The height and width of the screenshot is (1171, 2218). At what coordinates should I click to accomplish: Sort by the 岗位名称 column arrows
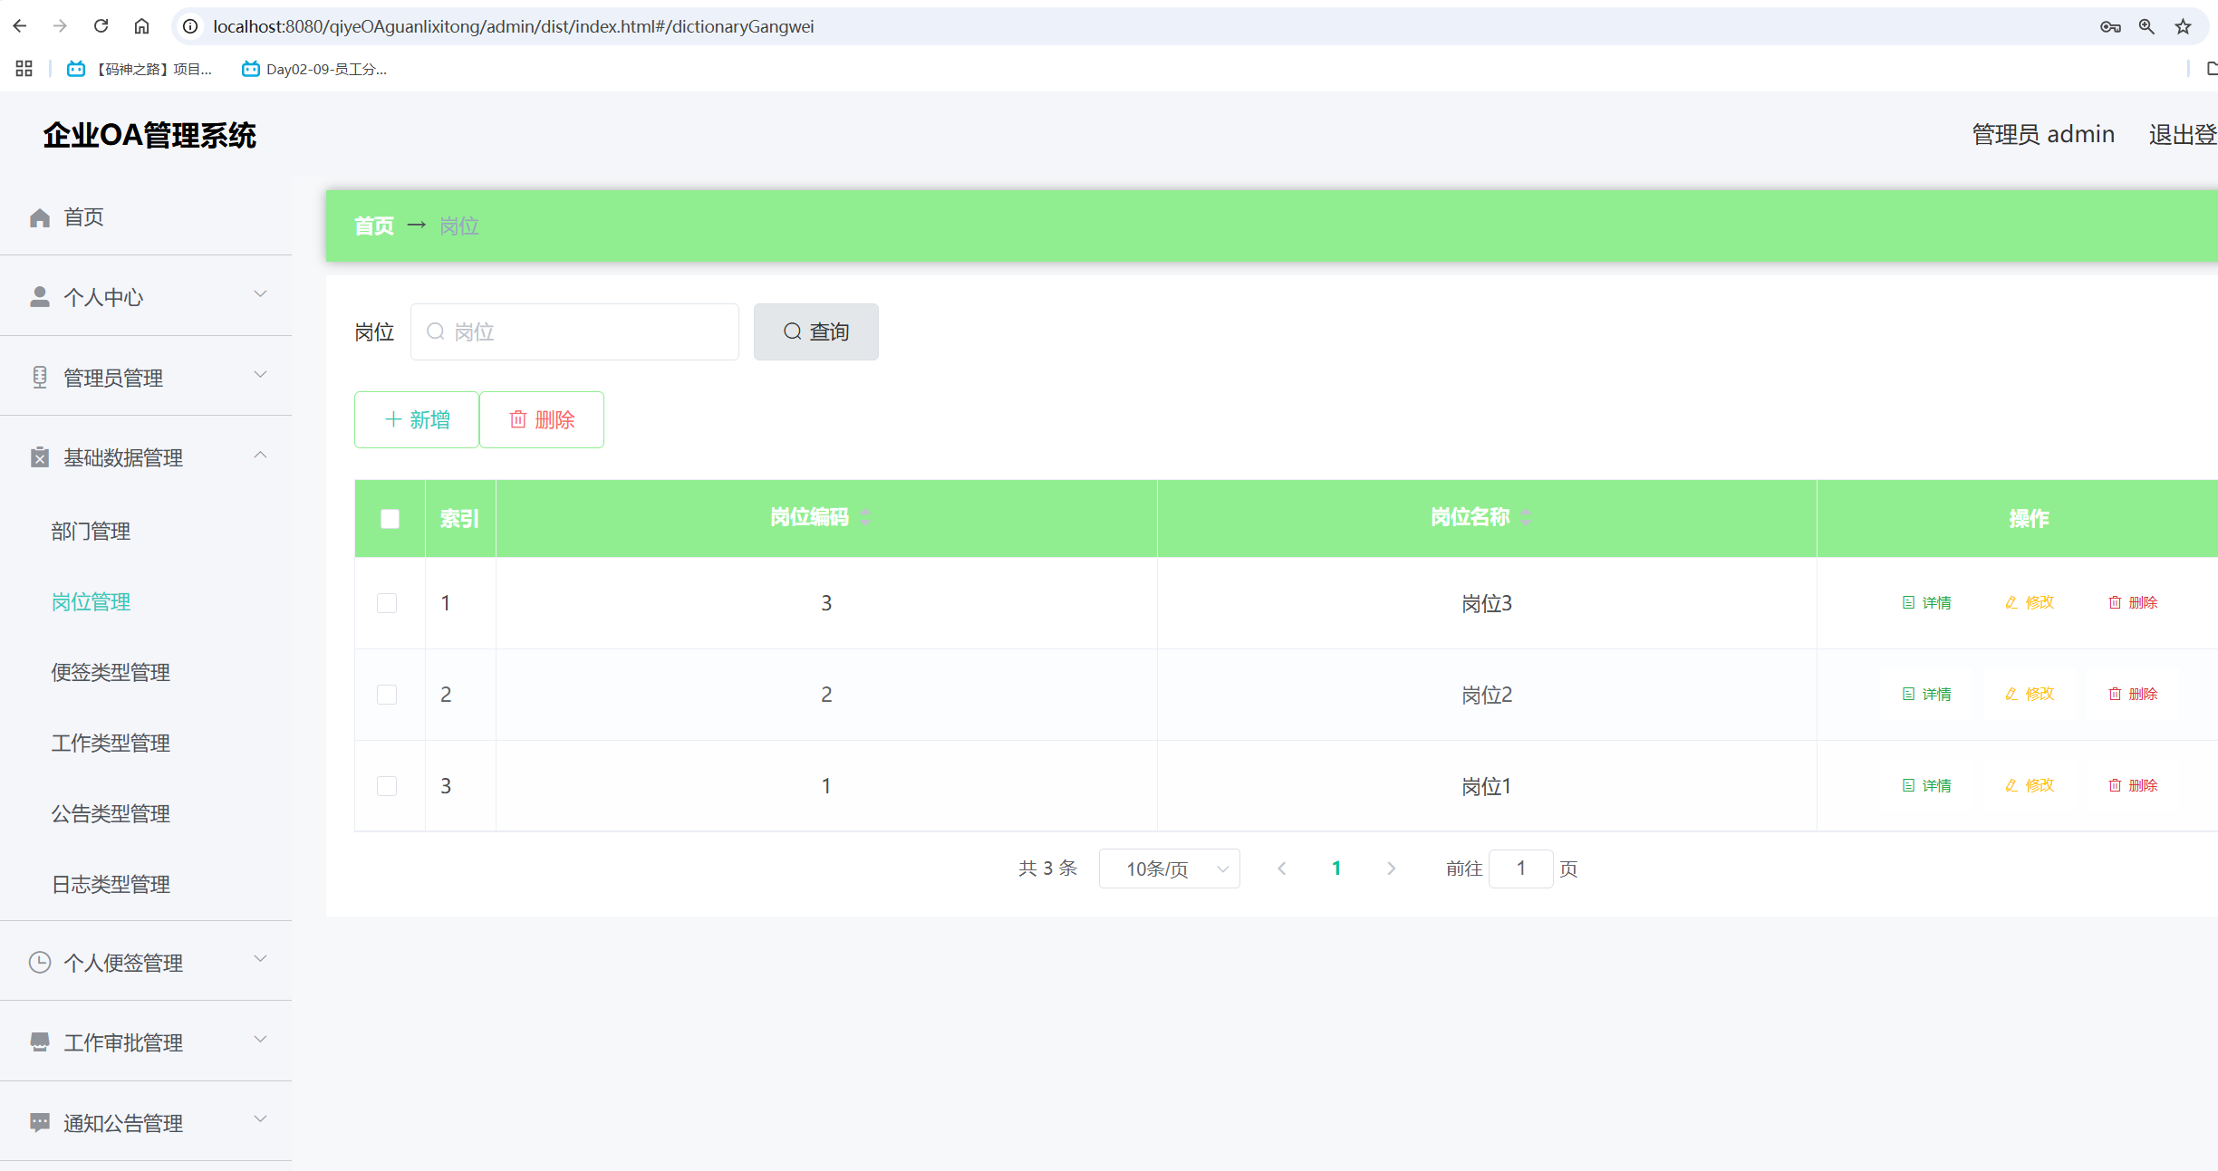(x=1526, y=517)
